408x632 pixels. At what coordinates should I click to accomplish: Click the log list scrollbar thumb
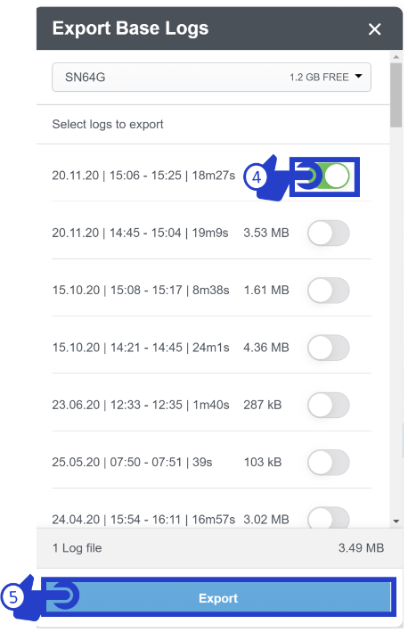pyautogui.click(x=396, y=95)
